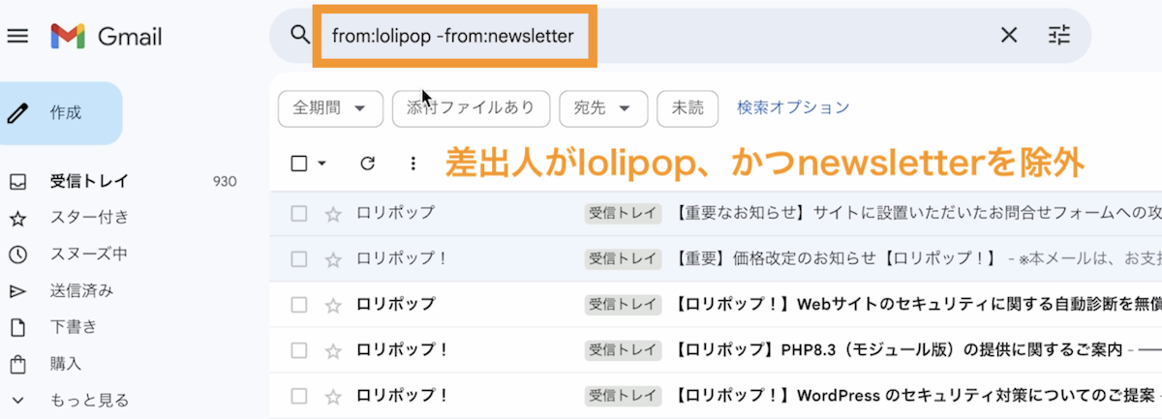The image size is (1162, 419).
Task: Clear the search with the X icon
Action: click(1008, 36)
